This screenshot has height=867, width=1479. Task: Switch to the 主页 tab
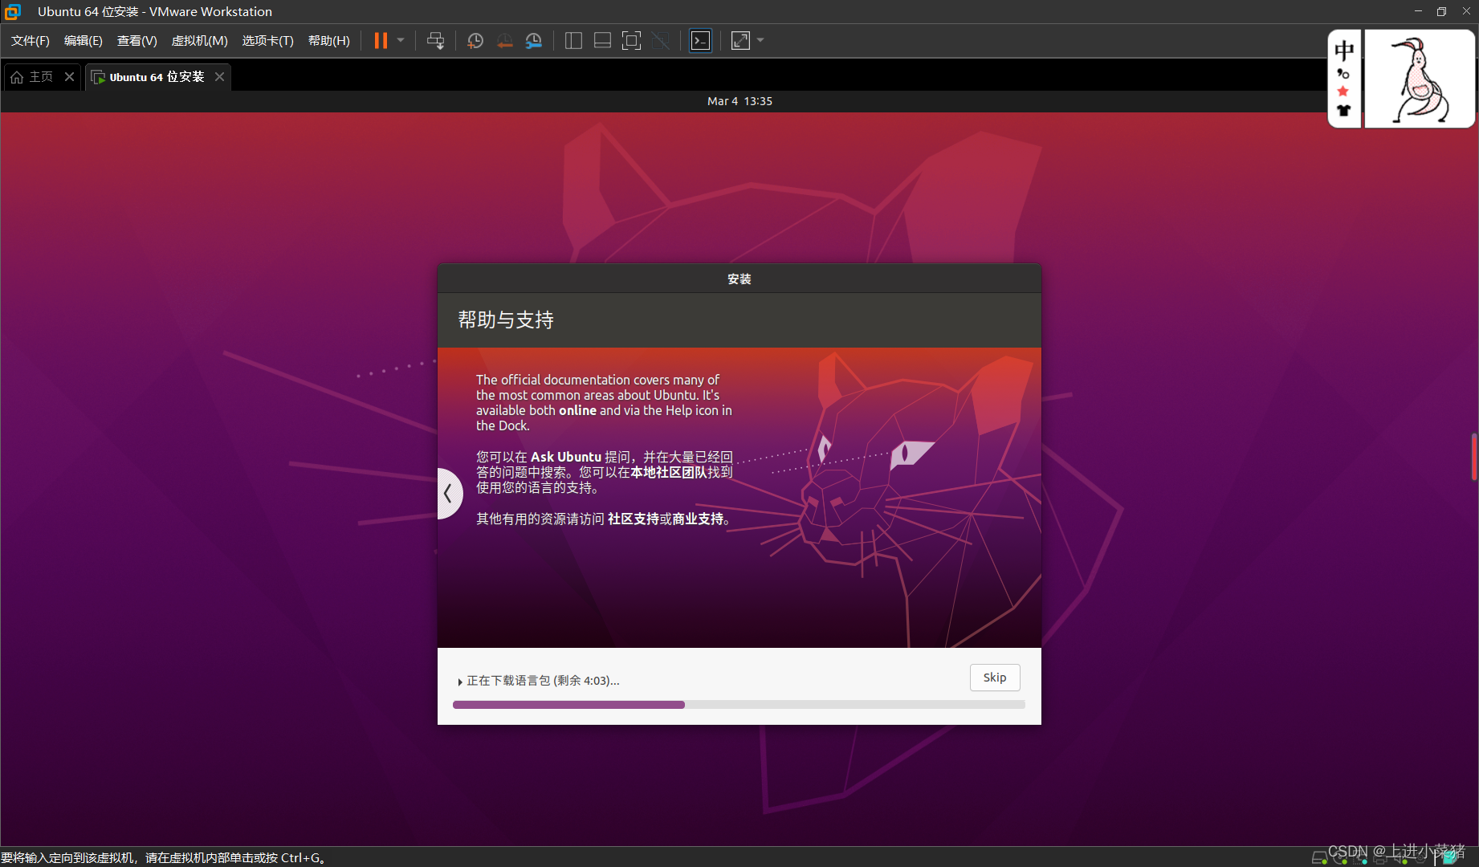pos(41,77)
